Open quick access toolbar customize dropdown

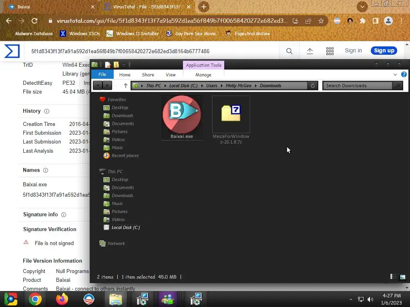124,65
